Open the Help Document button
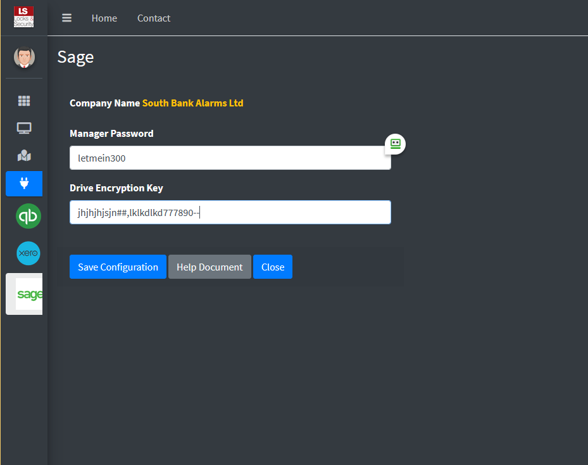 (210, 267)
